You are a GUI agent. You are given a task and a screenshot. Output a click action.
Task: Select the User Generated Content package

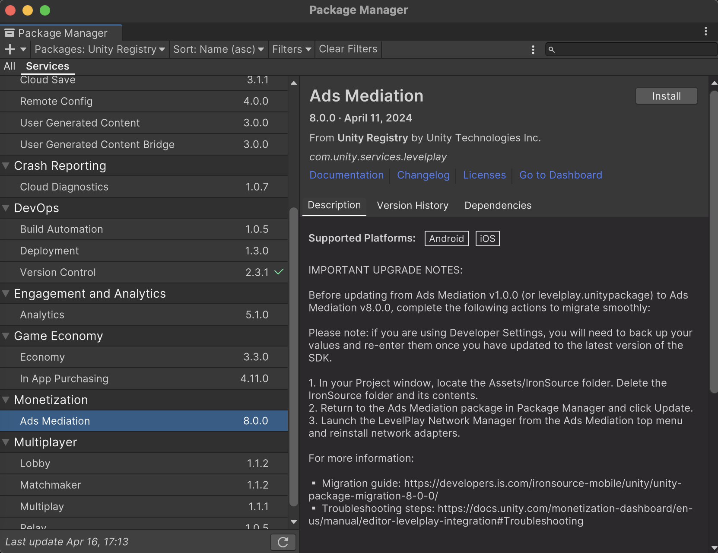[x=144, y=123]
